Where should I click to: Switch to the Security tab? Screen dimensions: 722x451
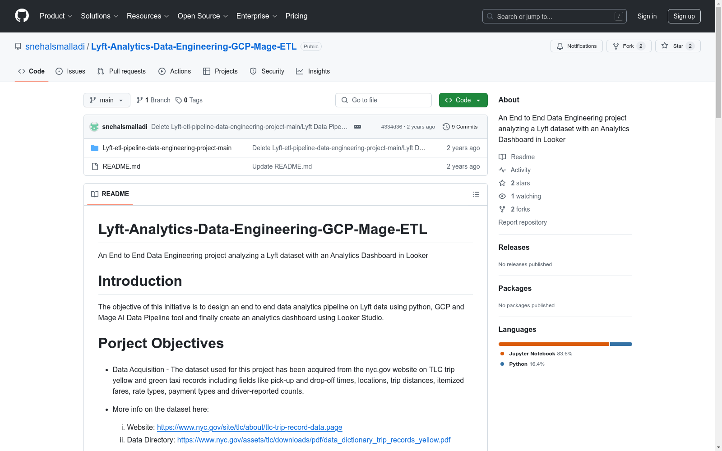267,71
